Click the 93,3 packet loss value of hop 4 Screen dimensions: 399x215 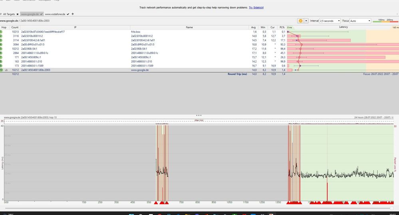click(x=282, y=44)
